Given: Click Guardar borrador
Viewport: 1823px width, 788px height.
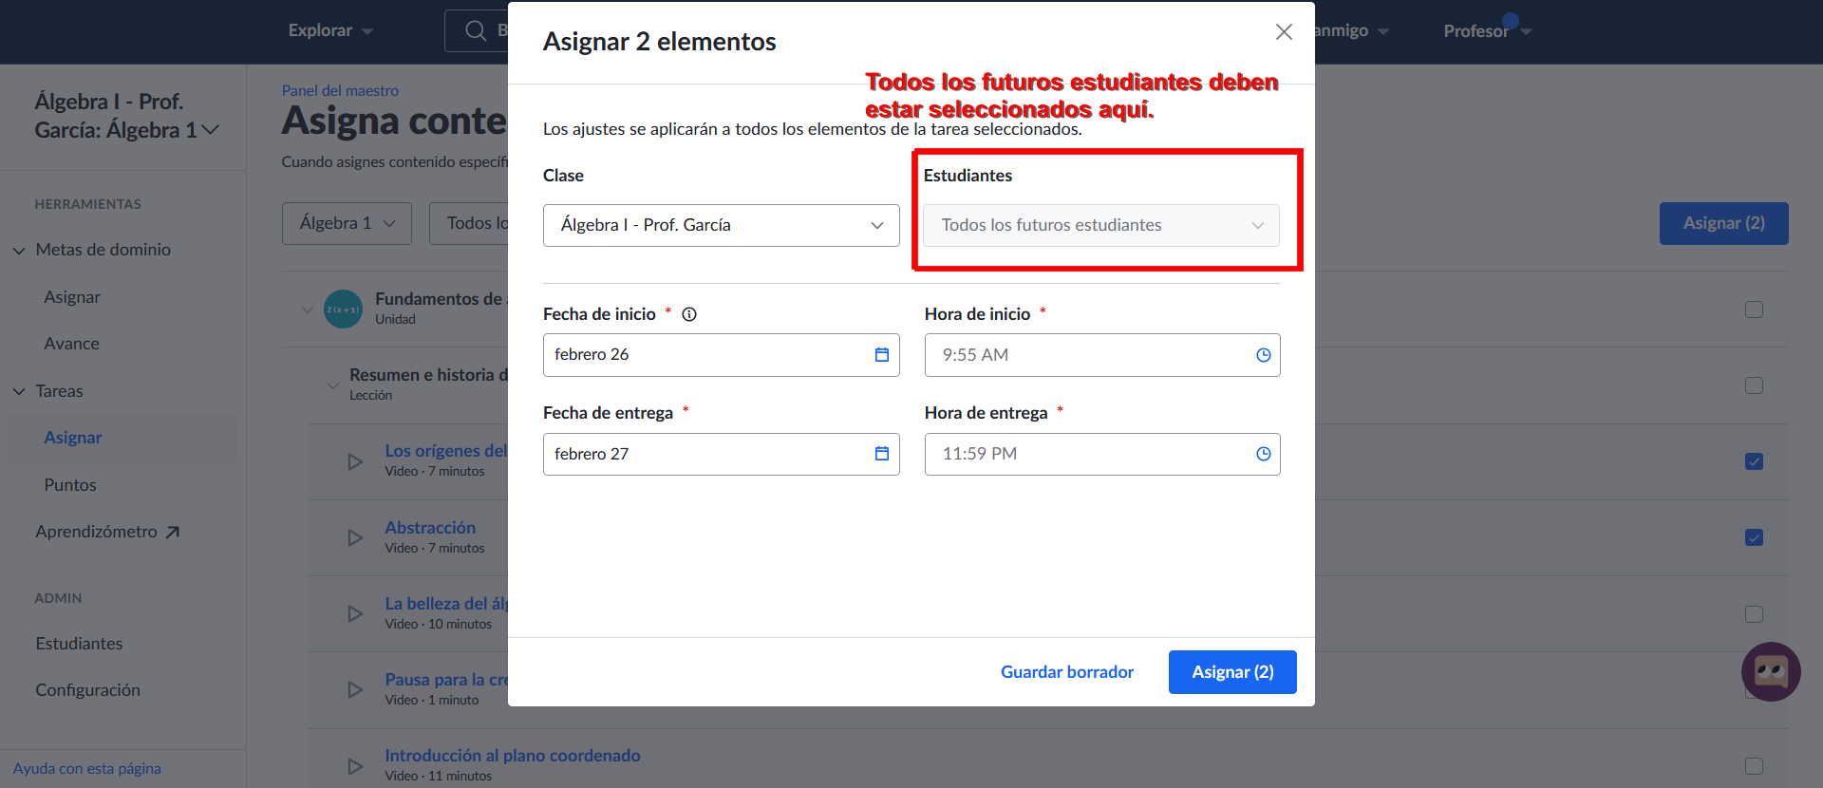Looking at the screenshot, I should tap(1067, 672).
